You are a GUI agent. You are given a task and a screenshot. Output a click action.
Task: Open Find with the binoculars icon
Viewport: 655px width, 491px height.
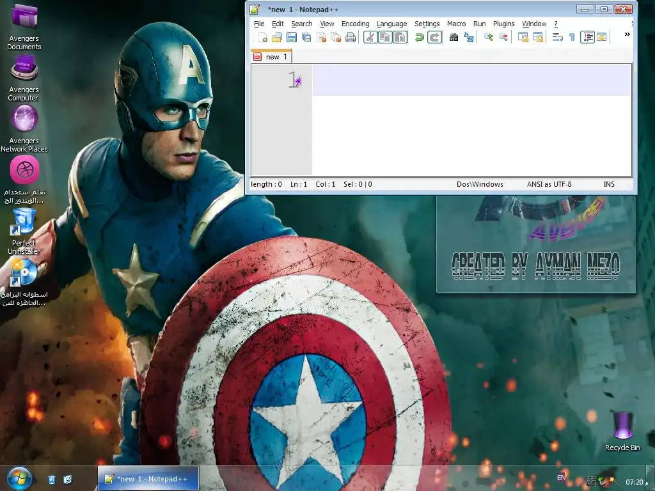(x=454, y=38)
